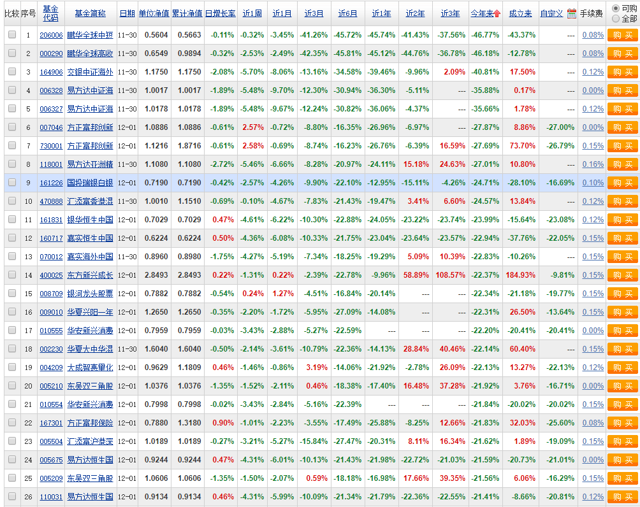Buy fund 161226 via 购买 button
Screen dimensions: 640x507
click(x=623, y=183)
